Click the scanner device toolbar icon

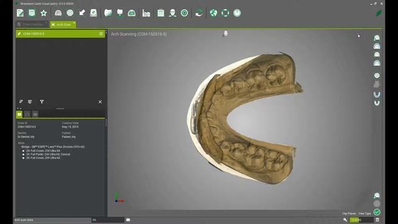(x=94, y=13)
